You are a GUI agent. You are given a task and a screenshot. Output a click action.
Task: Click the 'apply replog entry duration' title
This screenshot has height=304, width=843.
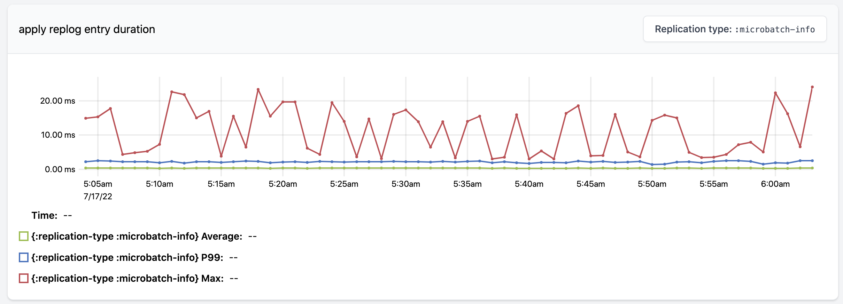point(87,29)
